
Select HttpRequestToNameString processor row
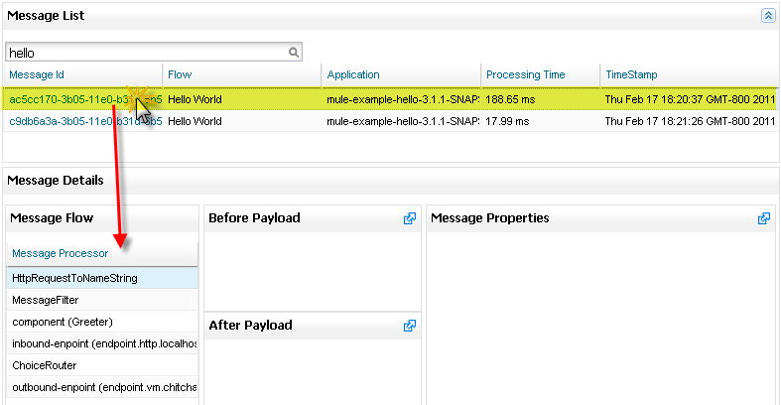pyautogui.click(x=74, y=279)
